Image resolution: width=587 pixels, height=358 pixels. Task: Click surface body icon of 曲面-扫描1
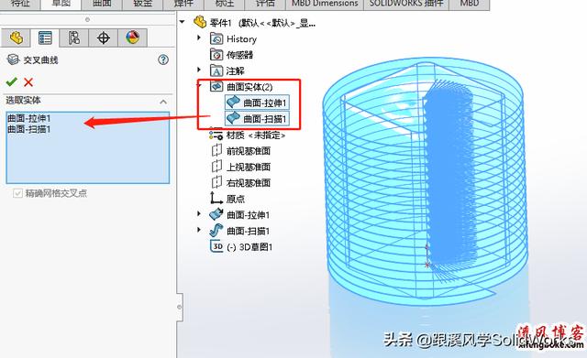point(233,118)
